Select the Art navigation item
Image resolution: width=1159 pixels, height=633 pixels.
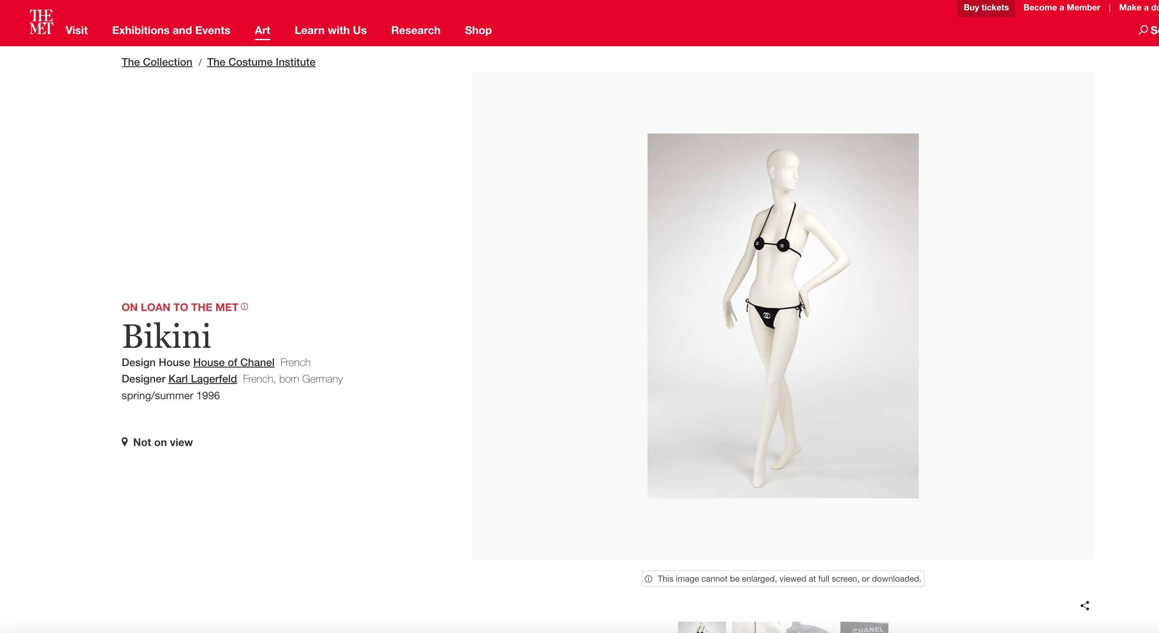tap(262, 31)
